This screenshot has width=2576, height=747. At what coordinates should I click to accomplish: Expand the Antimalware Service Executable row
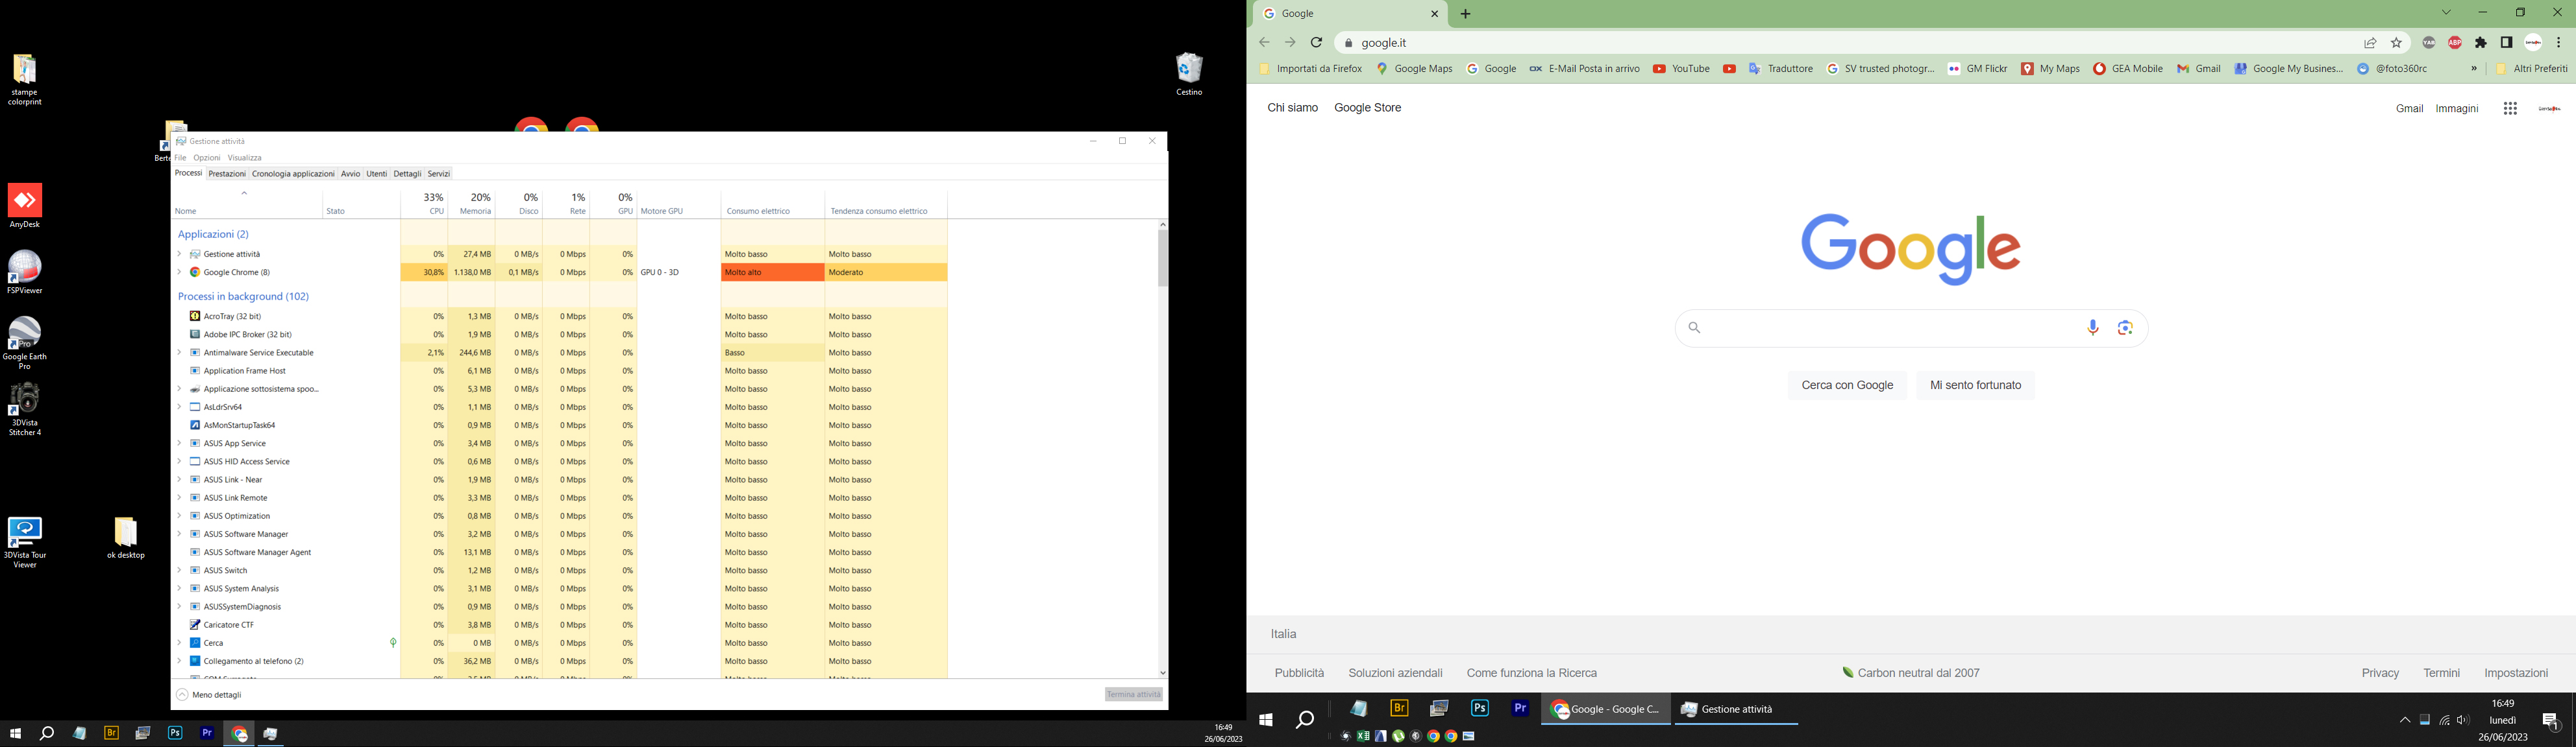click(179, 353)
